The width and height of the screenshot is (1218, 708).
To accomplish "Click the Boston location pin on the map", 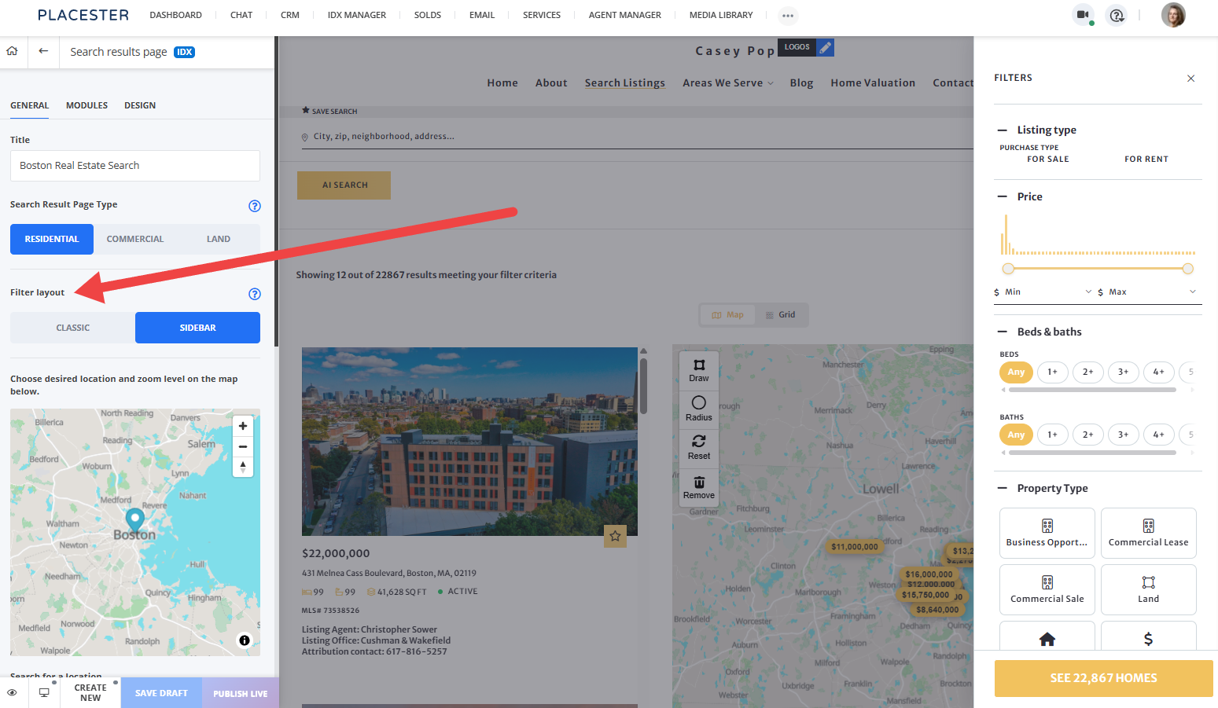I will pos(135,519).
